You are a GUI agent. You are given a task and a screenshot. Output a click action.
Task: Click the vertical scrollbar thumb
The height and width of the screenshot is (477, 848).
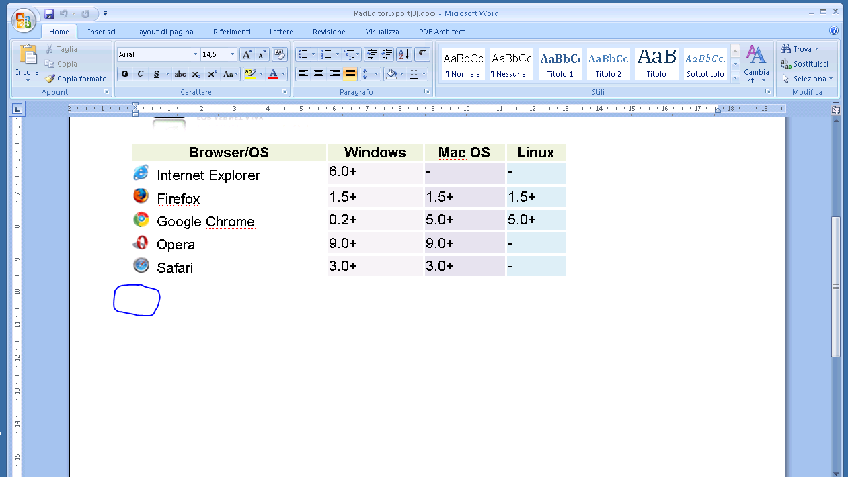(x=836, y=287)
